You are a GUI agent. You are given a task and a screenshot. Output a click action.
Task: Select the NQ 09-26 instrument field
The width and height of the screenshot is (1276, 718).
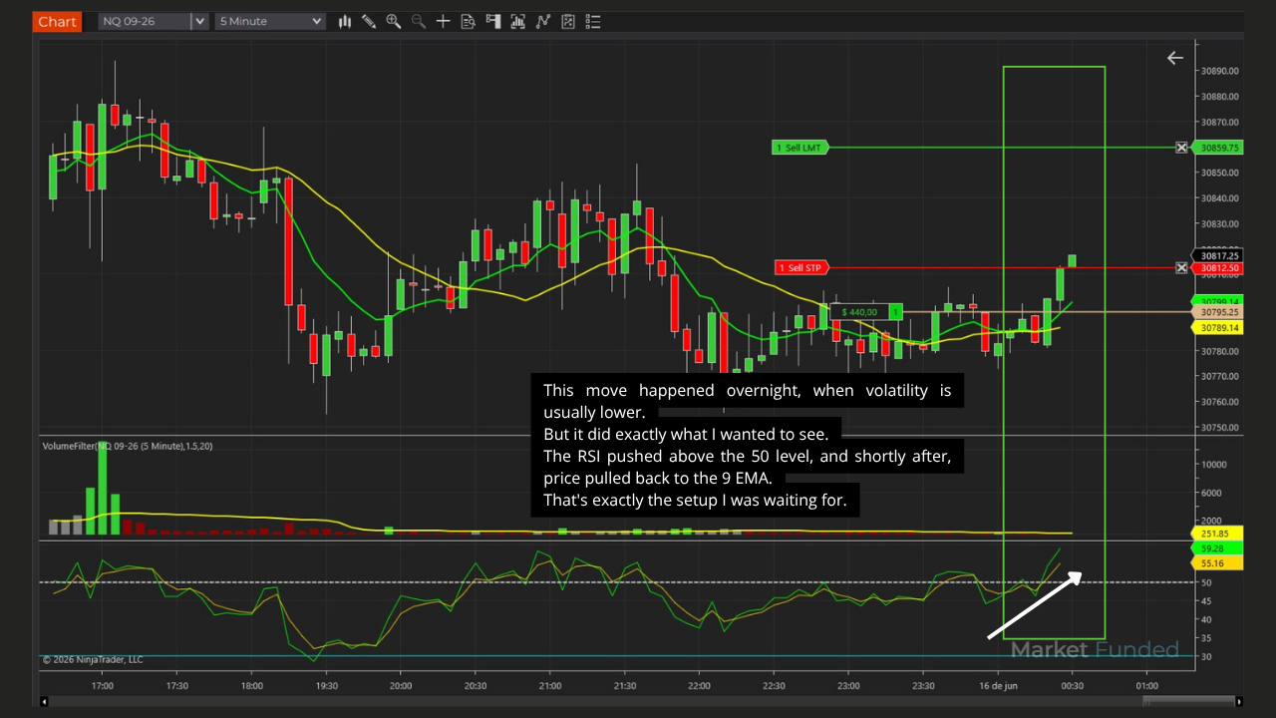[144, 21]
